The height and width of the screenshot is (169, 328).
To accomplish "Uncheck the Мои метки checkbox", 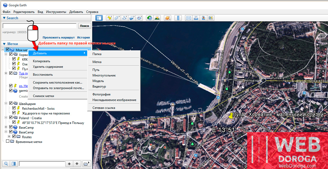I will click(x=8, y=50).
